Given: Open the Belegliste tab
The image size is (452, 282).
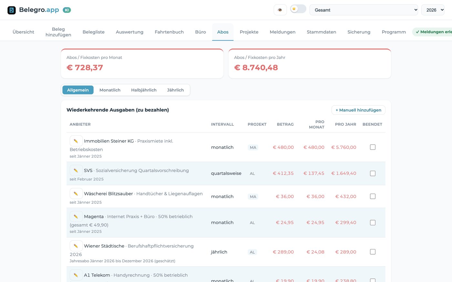Looking at the screenshot, I should click(x=94, y=32).
